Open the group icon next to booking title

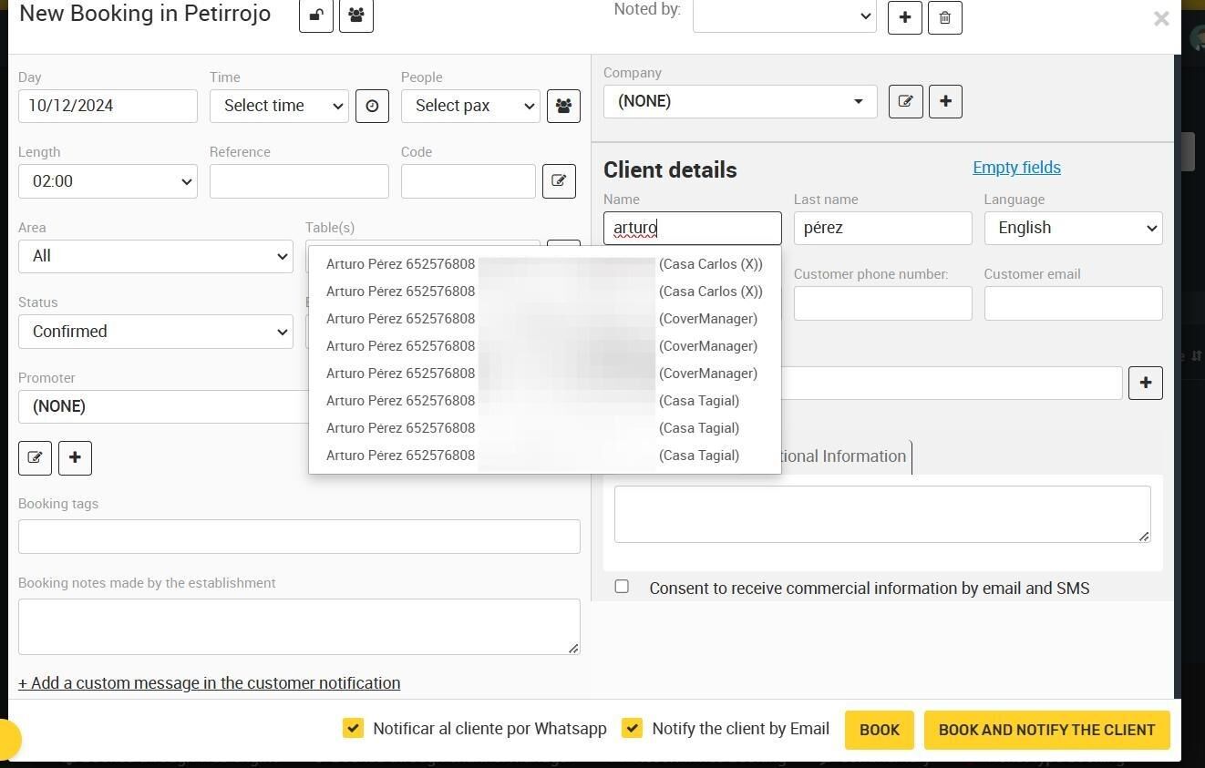tap(356, 15)
